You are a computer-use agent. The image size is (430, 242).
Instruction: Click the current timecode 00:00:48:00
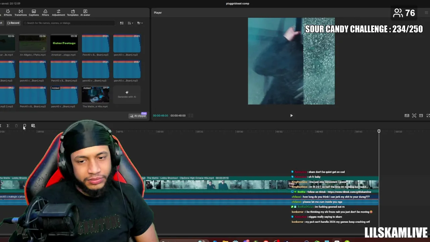(x=160, y=116)
